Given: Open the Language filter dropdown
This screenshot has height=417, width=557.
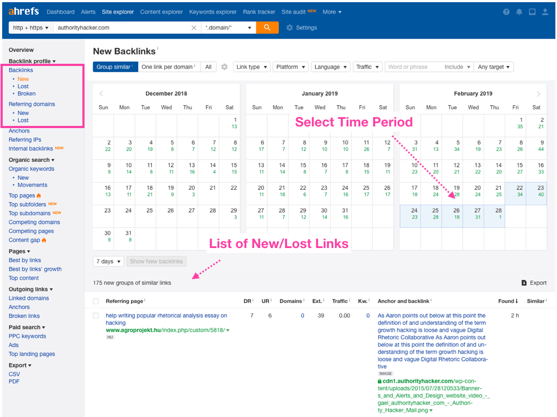Looking at the screenshot, I should coord(331,67).
